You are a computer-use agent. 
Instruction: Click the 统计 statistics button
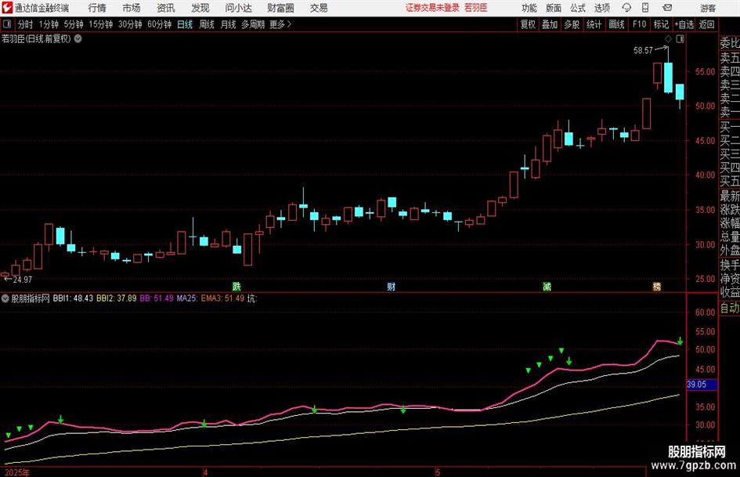point(594,24)
